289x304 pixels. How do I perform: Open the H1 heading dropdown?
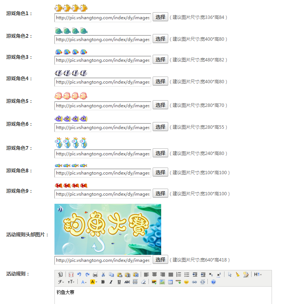coord(258,274)
